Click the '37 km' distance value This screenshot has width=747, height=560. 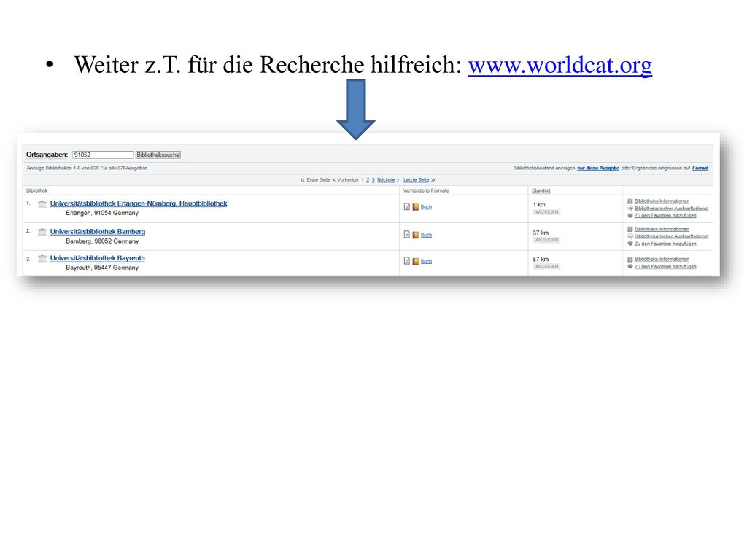coord(541,233)
